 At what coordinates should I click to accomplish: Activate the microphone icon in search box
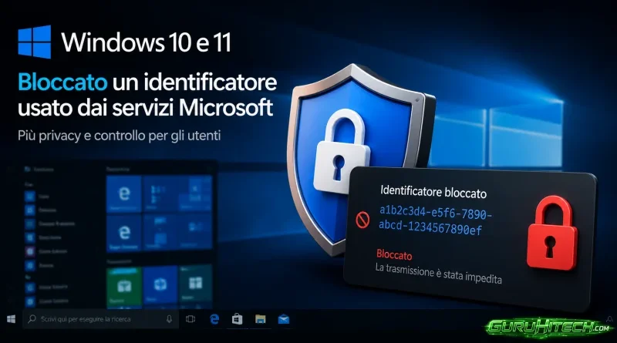[169, 319]
